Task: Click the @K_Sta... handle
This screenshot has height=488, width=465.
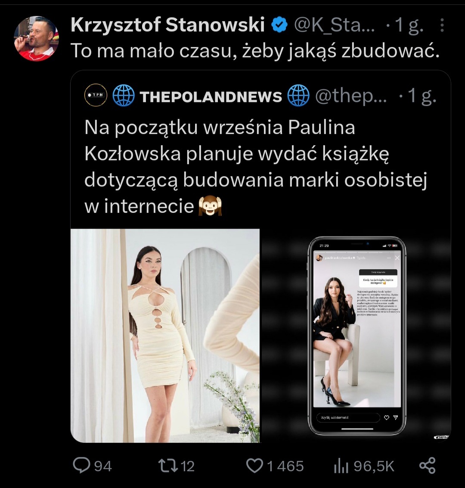Action: tap(334, 26)
